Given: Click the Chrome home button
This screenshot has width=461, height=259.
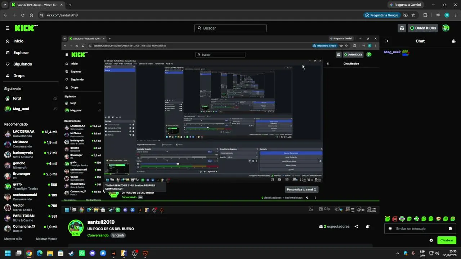Looking at the screenshot, I should pos(31,15).
